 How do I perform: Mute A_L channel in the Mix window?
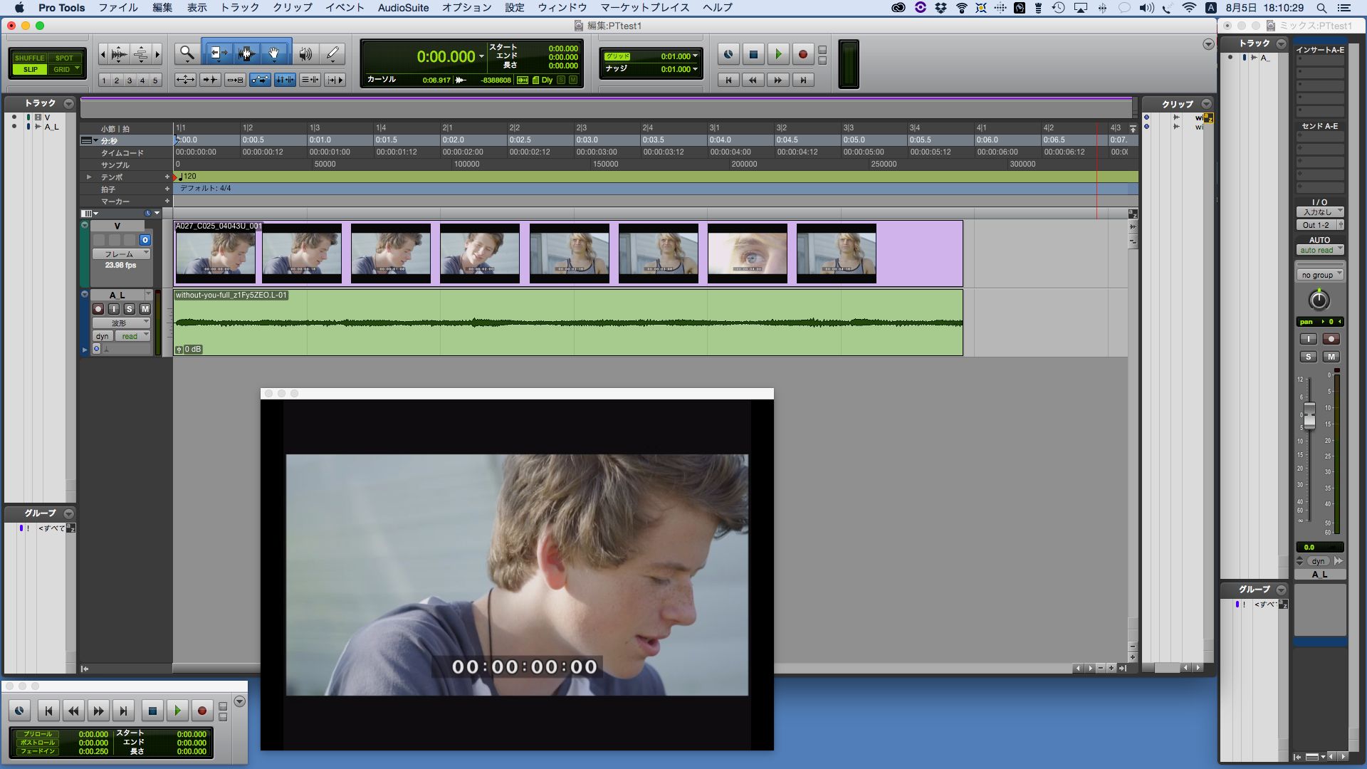[1331, 357]
